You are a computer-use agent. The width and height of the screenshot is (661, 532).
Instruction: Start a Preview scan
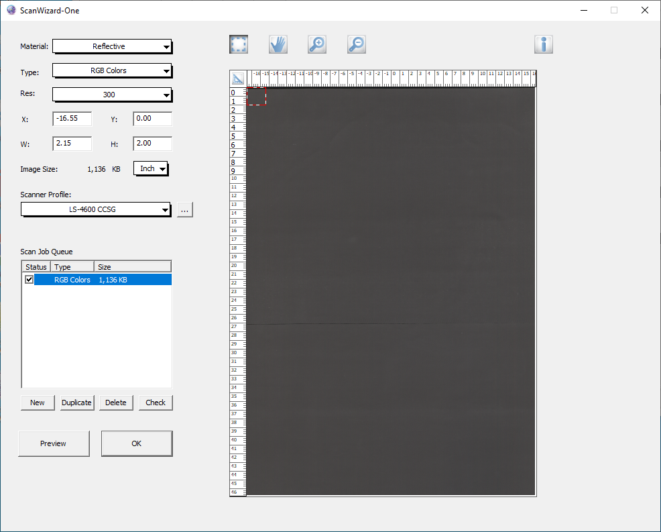[x=54, y=443]
